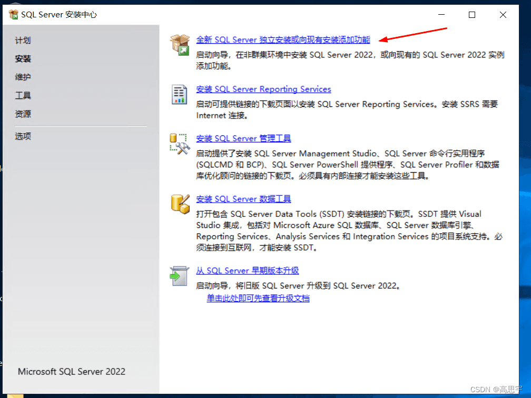Click the 启动可提供链接的下载页面 description text
The image size is (531, 398).
pos(347,110)
